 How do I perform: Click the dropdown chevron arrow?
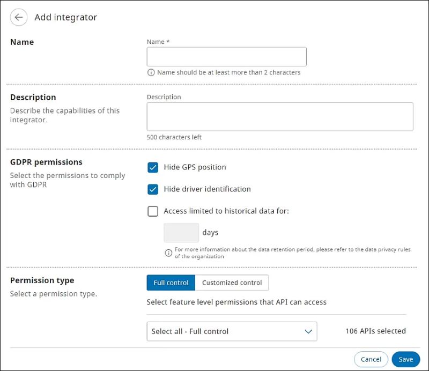(x=308, y=331)
